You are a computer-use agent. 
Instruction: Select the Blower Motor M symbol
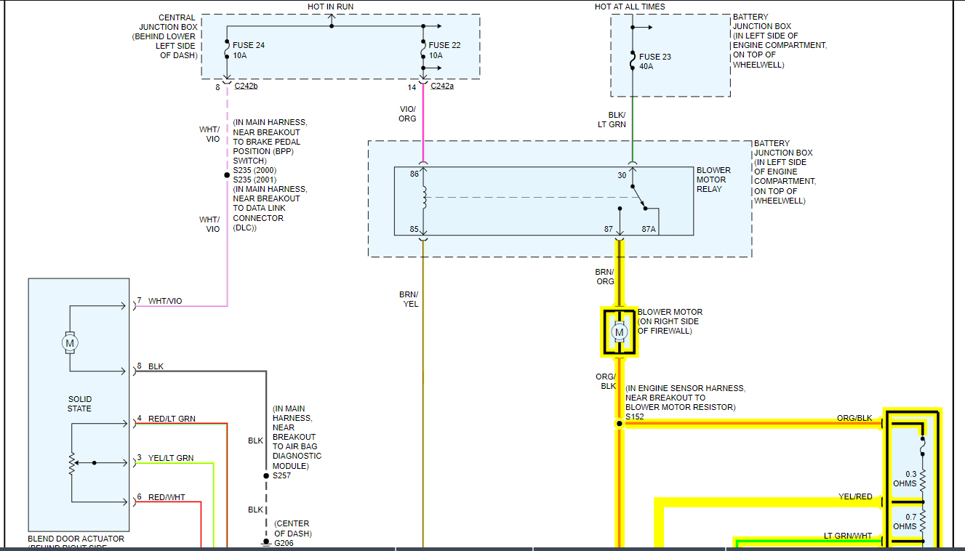[619, 333]
